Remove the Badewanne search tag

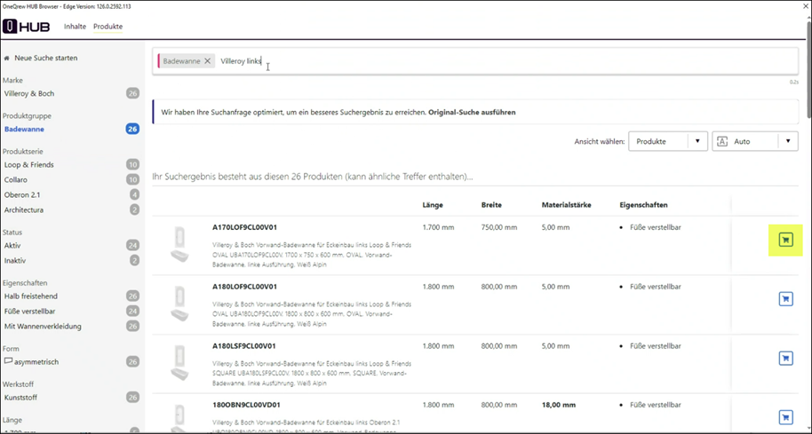(x=207, y=61)
